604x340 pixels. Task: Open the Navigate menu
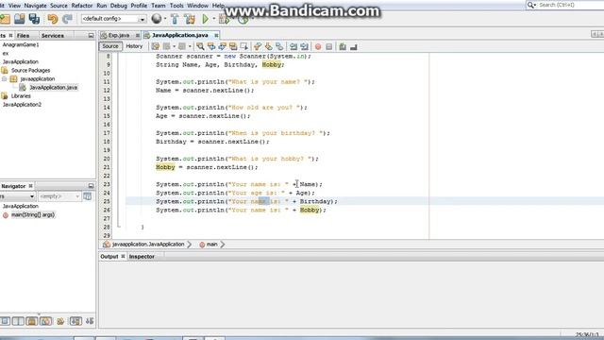coord(35,6)
